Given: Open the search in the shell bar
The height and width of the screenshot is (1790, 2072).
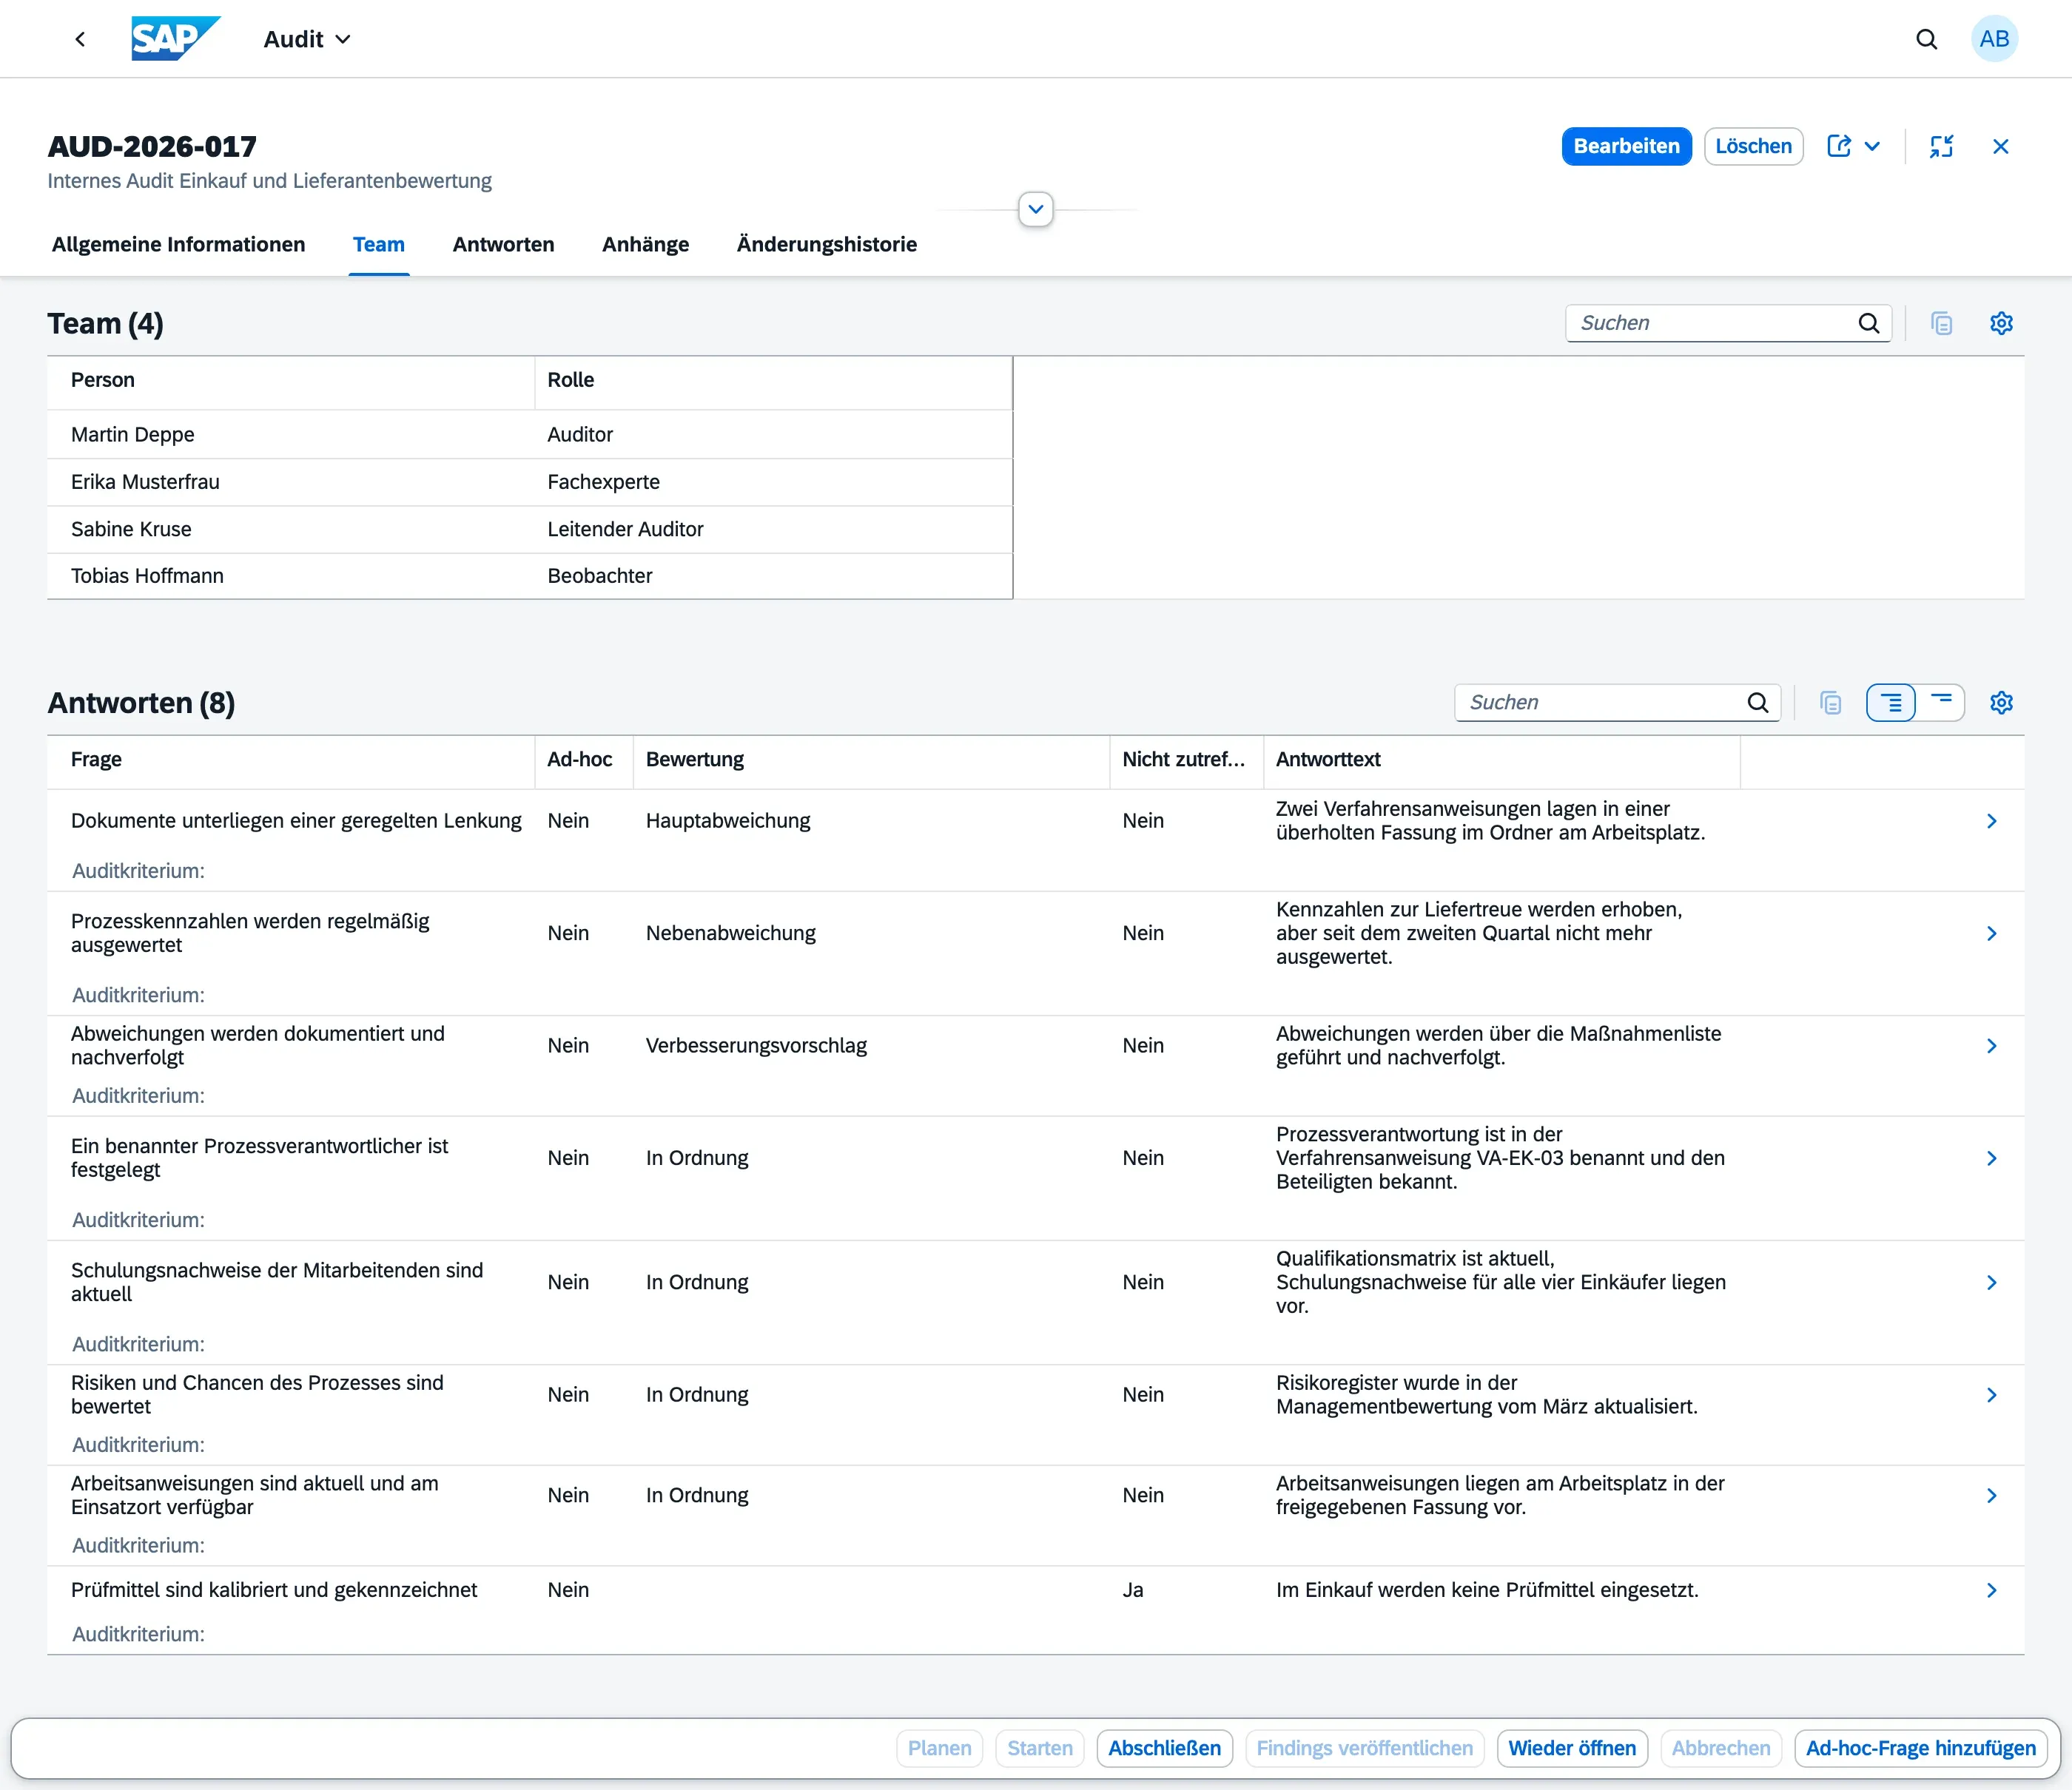Looking at the screenshot, I should [1926, 39].
